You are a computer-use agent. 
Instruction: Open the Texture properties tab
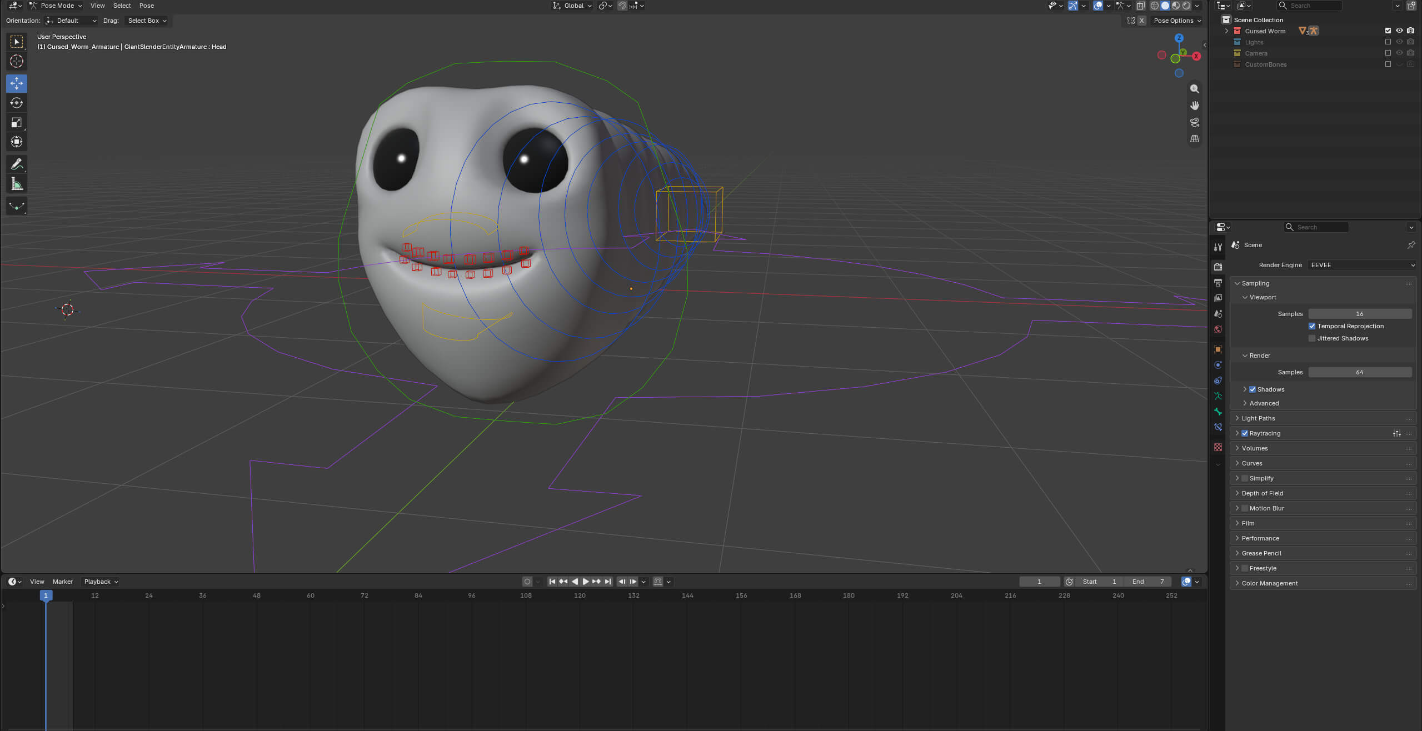[x=1218, y=447]
